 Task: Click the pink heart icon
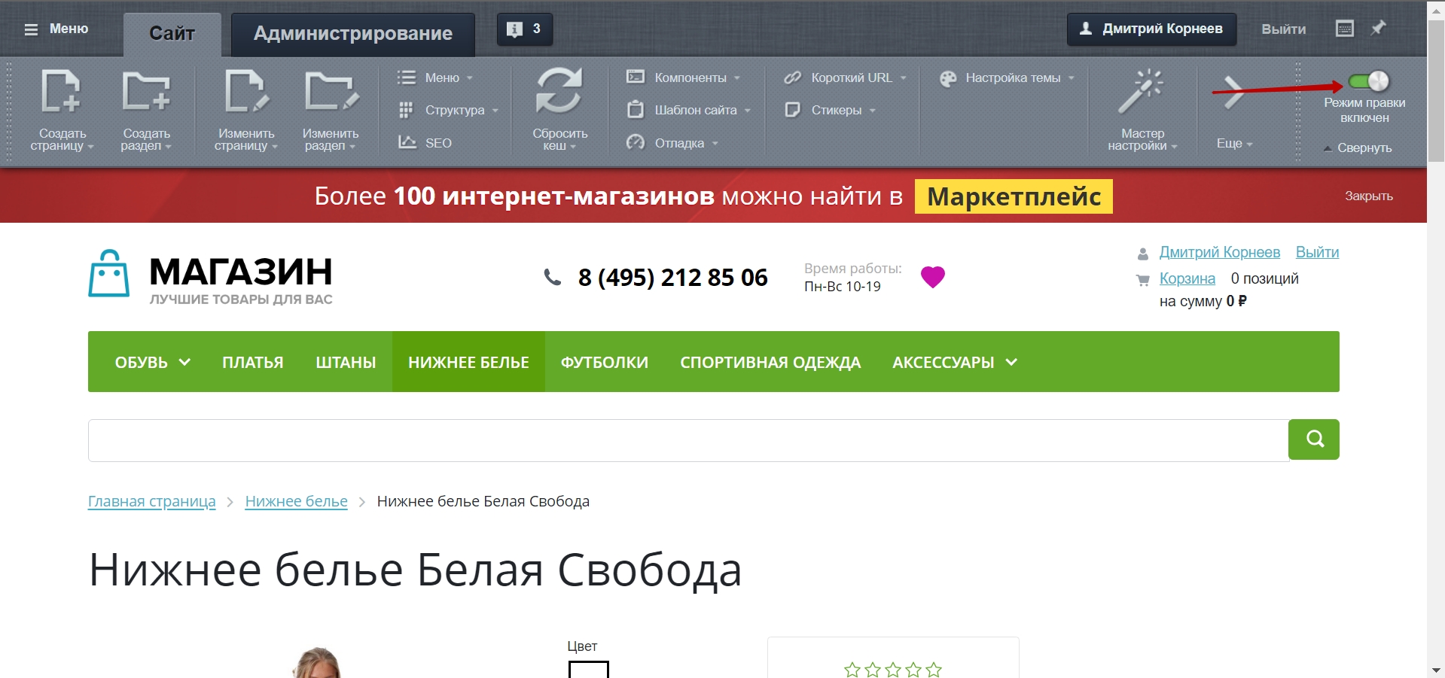pos(932,277)
